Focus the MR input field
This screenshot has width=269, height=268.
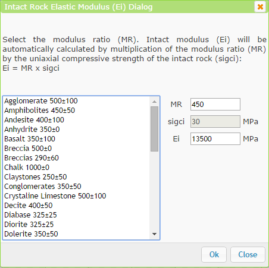(x=215, y=104)
